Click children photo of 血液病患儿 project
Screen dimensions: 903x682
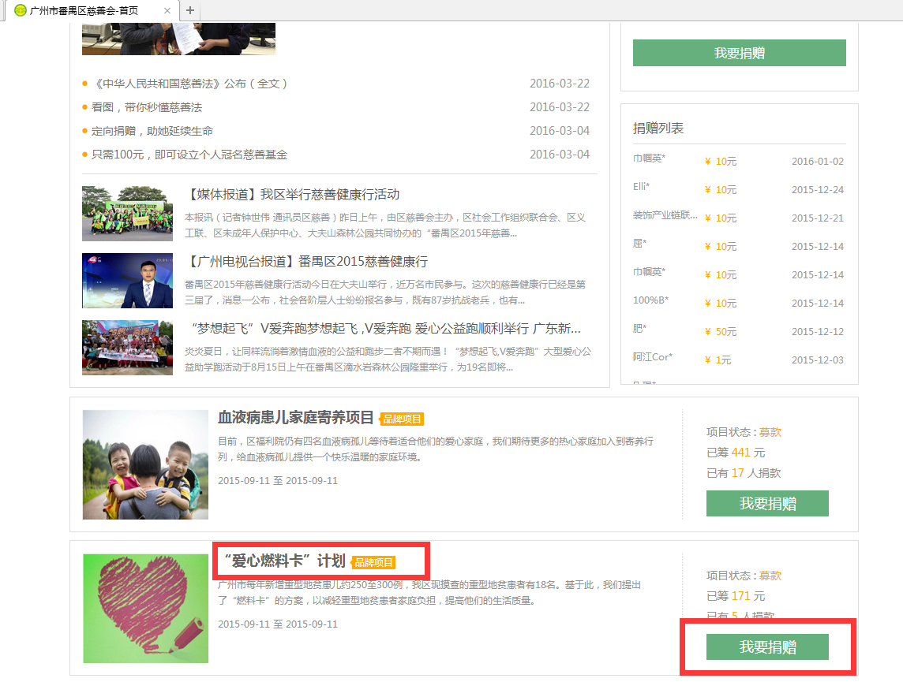pyautogui.click(x=145, y=464)
